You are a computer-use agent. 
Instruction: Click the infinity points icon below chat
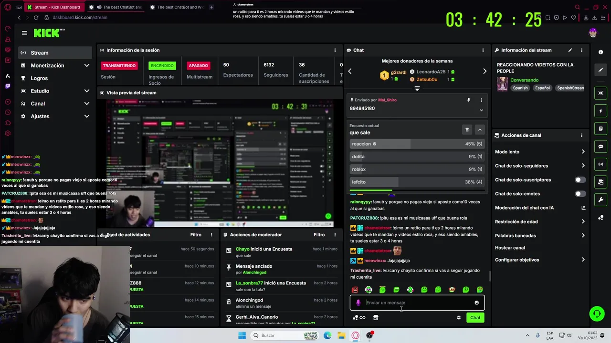pos(359,318)
